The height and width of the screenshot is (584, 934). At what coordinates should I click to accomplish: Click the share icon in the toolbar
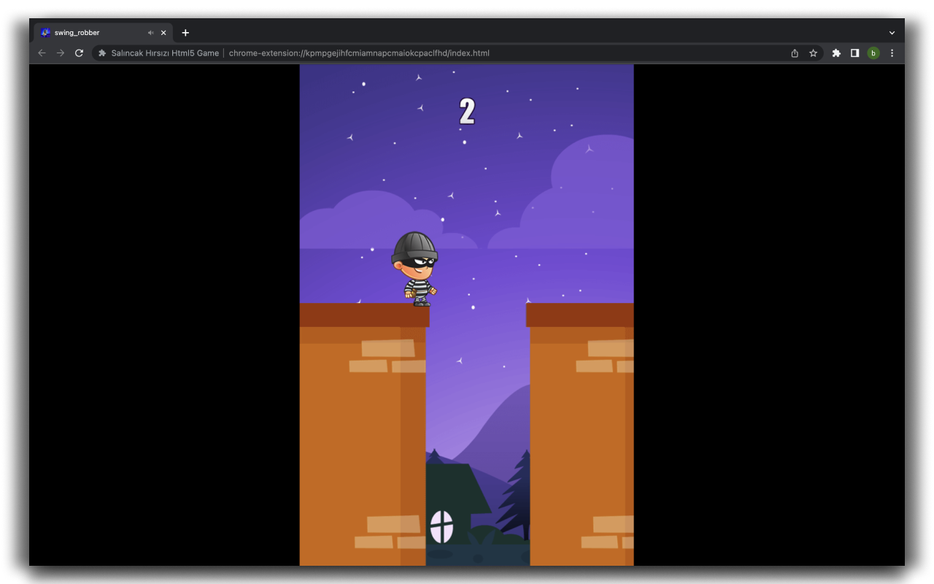(x=794, y=53)
